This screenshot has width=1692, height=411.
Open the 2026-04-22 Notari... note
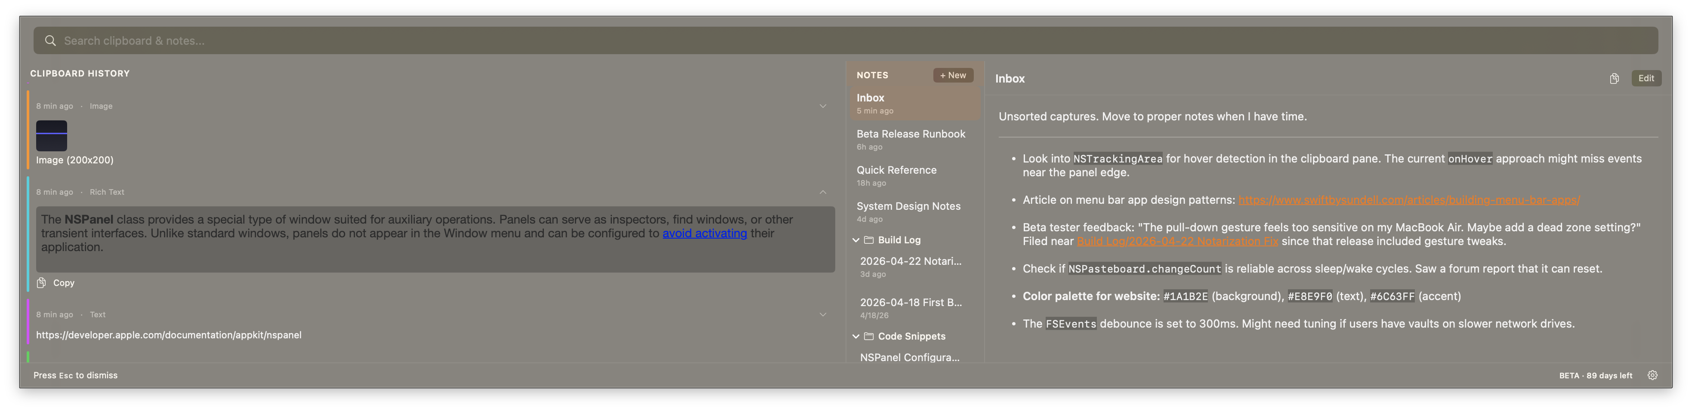pyautogui.click(x=916, y=267)
